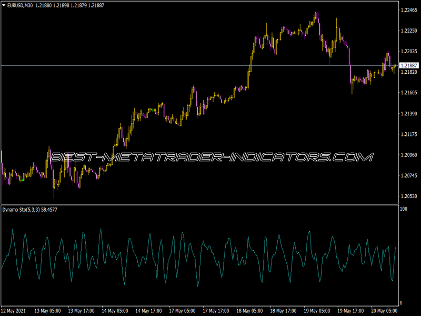Click the indicator scale value 100
Viewport: 421px width, 316px height.
click(404, 209)
